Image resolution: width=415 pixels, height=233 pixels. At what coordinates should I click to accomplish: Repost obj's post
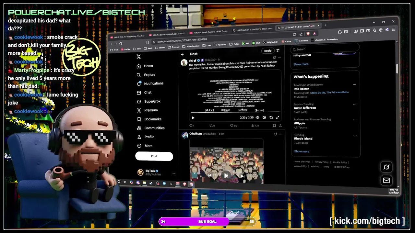coord(212,126)
